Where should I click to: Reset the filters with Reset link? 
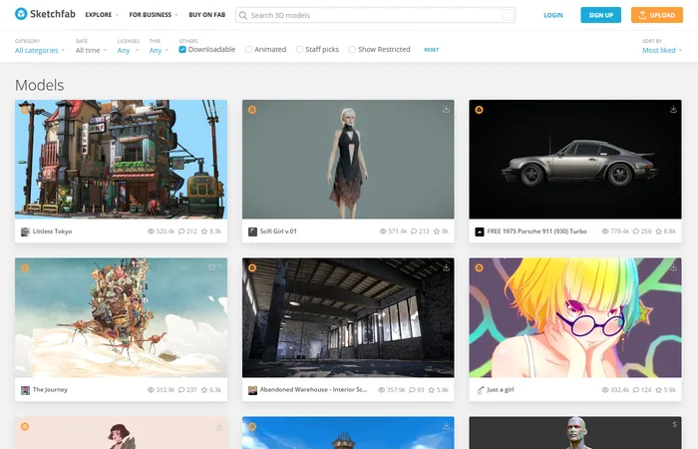[x=432, y=50]
